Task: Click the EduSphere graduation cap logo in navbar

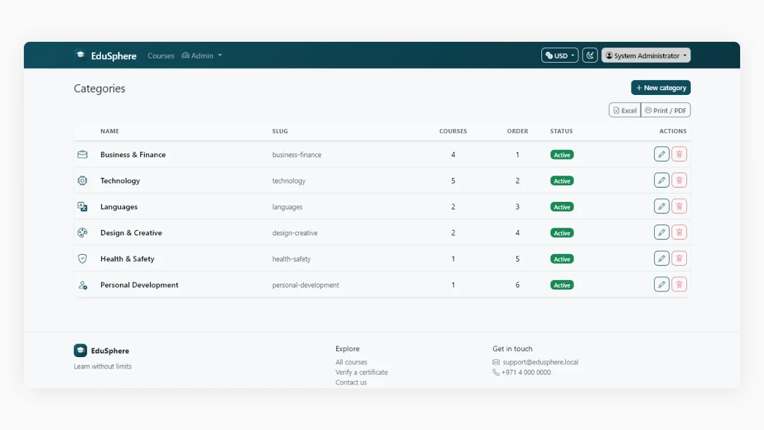Action: click(x=80, y=55)
